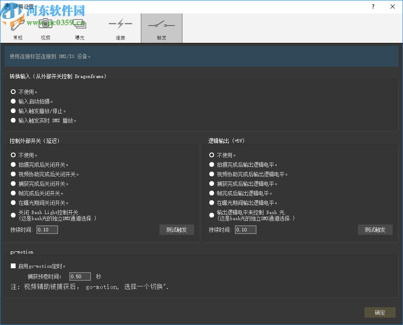Select 拍摄完成后关闭开关 option
The width and height of the screenshot is (403, 325).
[13, 164]
